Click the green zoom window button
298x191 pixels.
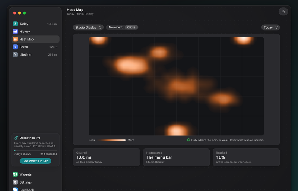(x=24, y=13)
